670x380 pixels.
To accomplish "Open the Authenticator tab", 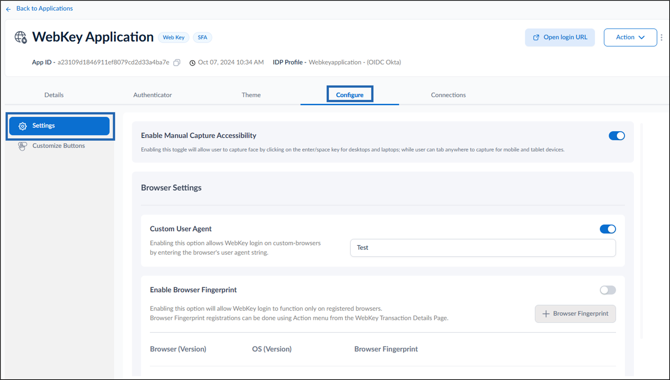I will (152, 95).
